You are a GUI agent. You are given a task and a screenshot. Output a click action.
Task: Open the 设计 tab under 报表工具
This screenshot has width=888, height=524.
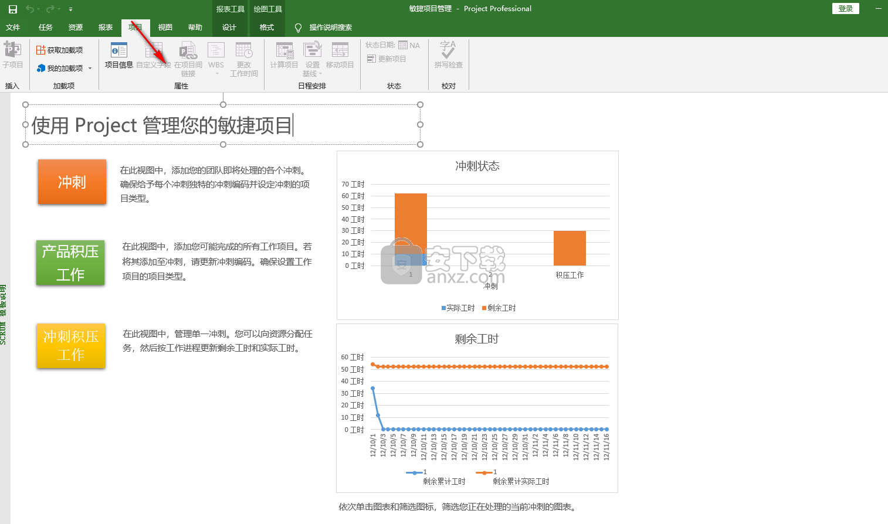pos(229,28)
